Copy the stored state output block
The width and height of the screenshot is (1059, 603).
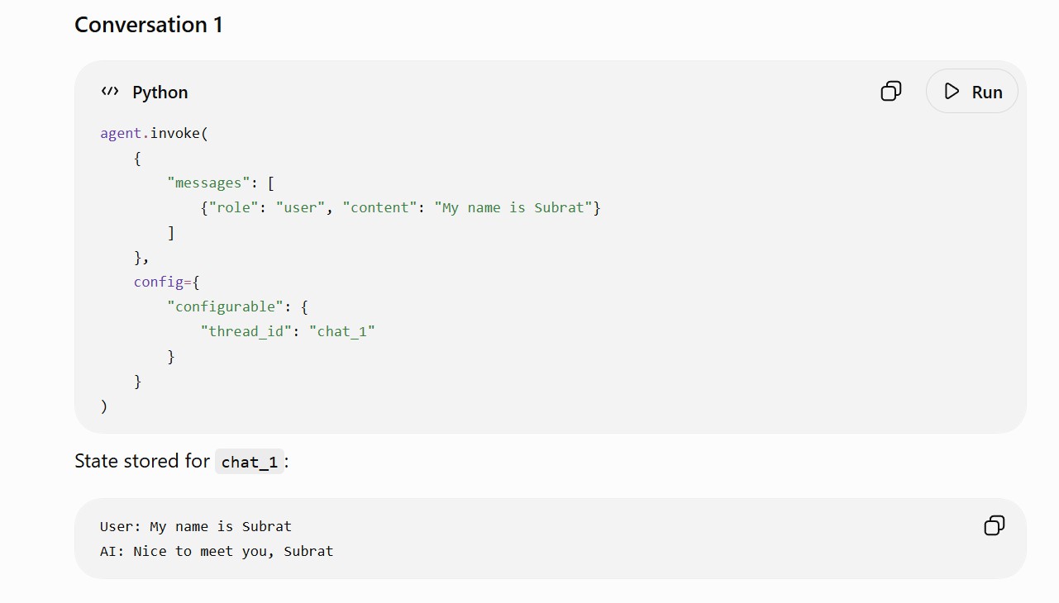pyautogui.click(x=995, y=525)
